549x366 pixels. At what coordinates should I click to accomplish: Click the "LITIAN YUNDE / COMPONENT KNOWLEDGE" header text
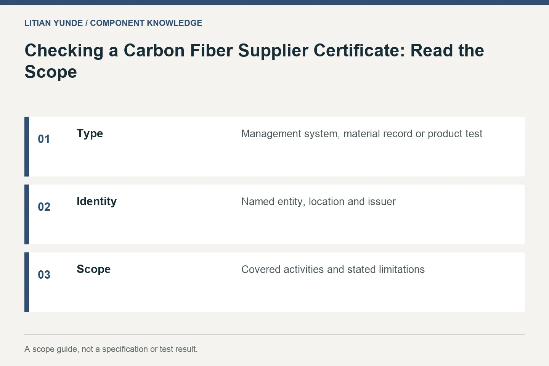(113, 23)
